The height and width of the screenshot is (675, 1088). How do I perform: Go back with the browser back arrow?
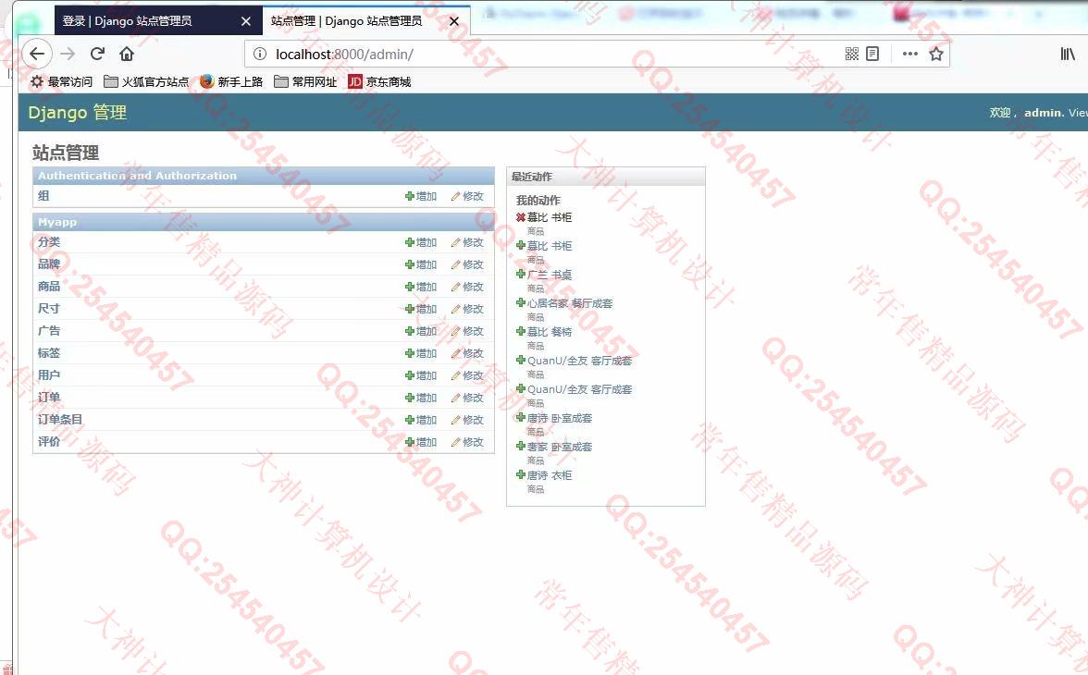[37, 55]
